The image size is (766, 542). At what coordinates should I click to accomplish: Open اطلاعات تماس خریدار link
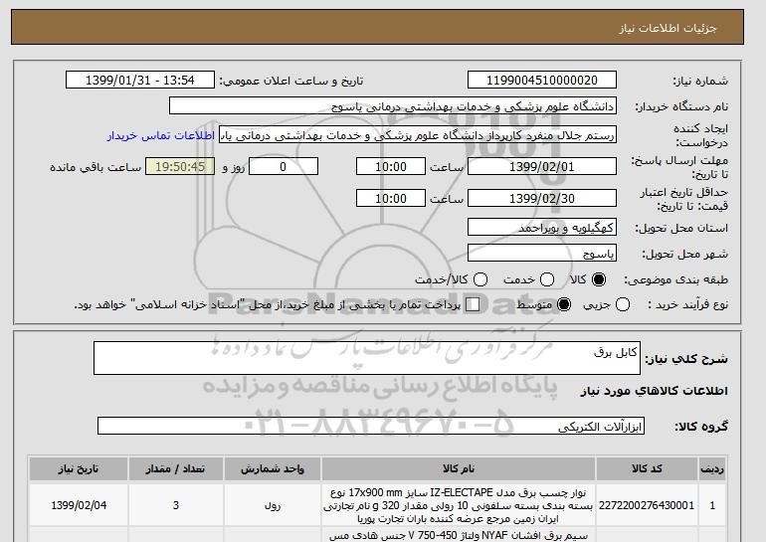161,135
